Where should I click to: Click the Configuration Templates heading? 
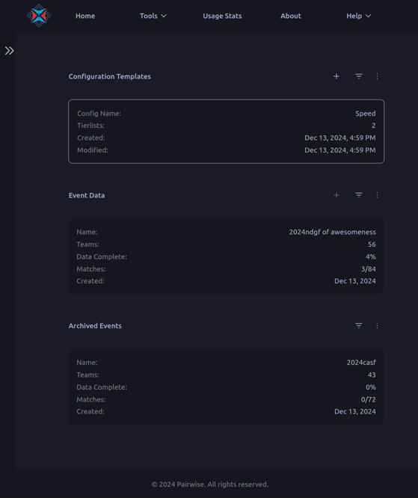tap(110, 76)
